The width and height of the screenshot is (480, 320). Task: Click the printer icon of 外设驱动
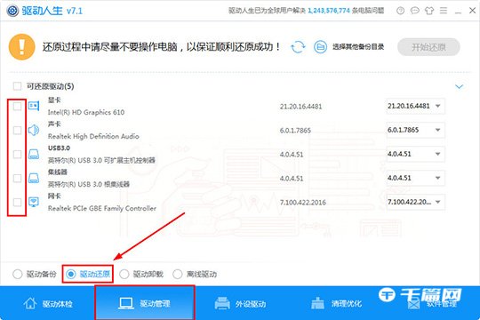point(222,303)
